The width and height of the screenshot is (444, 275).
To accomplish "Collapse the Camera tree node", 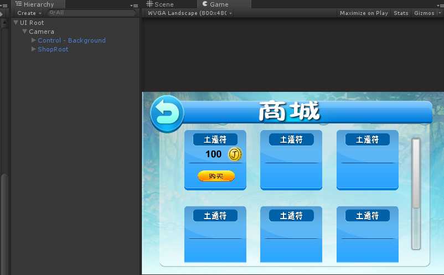I will 24,31.
